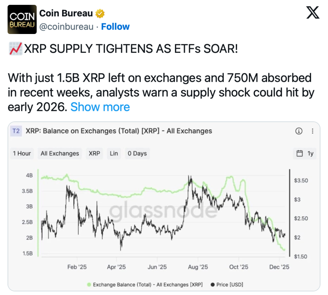Viewport: 328px width, 295px height.
Task: Click the calendar icon for date range
Action: point(299,153)
